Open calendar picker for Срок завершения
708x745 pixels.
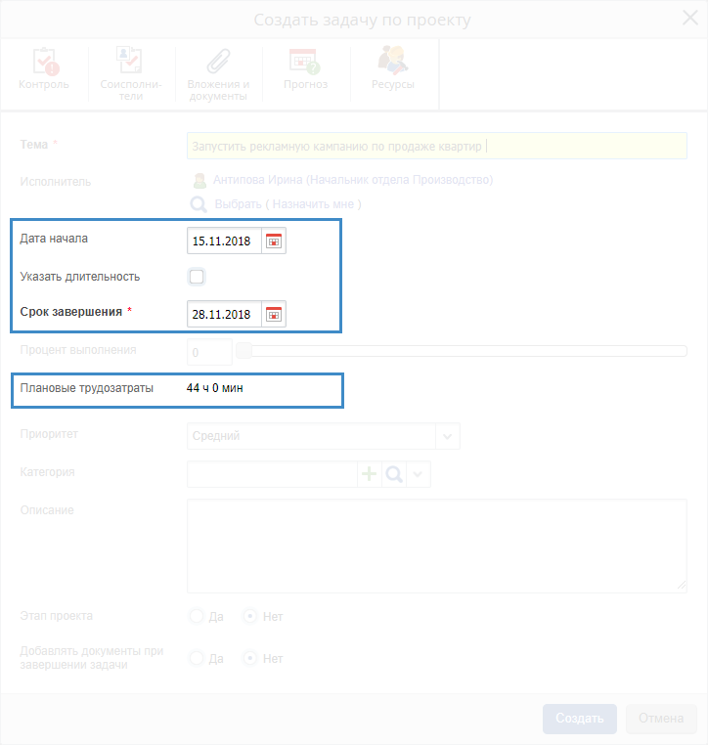click(x=274, y=314)
